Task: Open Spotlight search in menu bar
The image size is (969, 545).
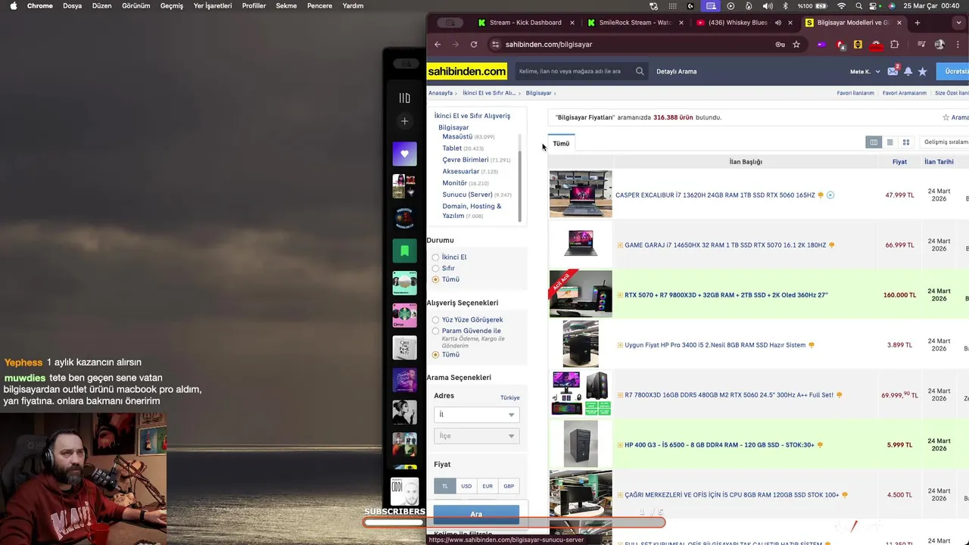Action: (x=858, y=6)
